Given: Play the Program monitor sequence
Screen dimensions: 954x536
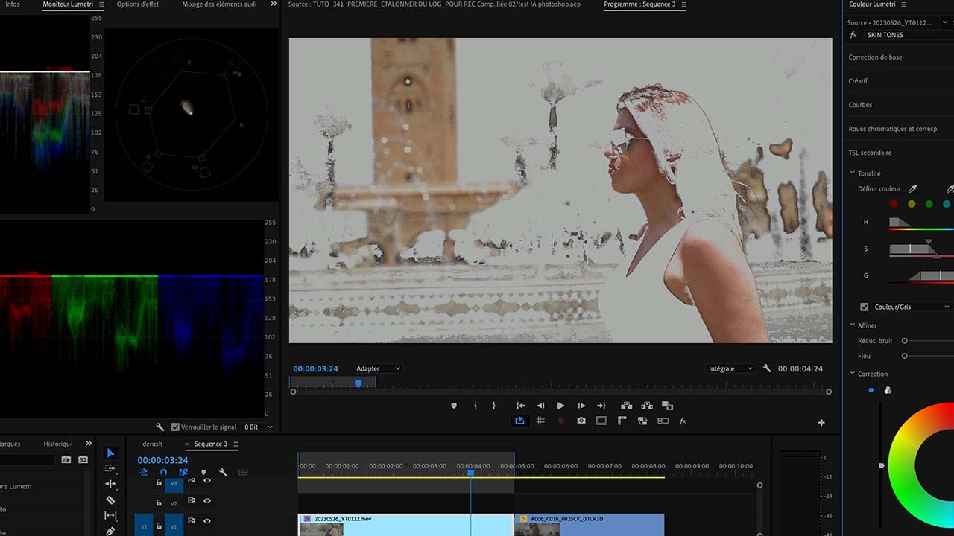Looking at the screenshot, I should click(560, 406).
